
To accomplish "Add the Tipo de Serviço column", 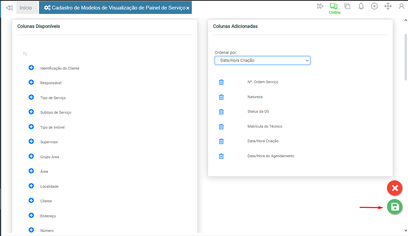I will 31,97.
